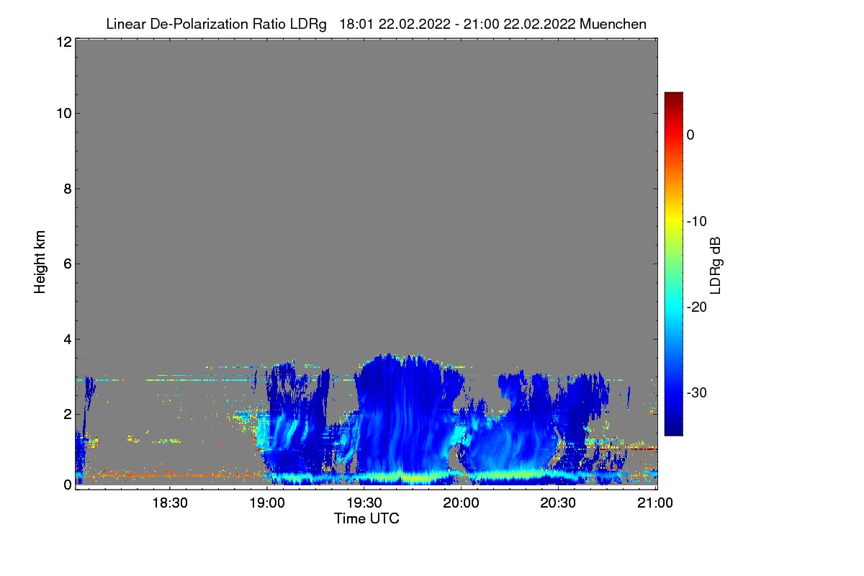This screenshot has width=864, height=576.
Task: Click the LDRg color scale bar
Action: (673, 264)
